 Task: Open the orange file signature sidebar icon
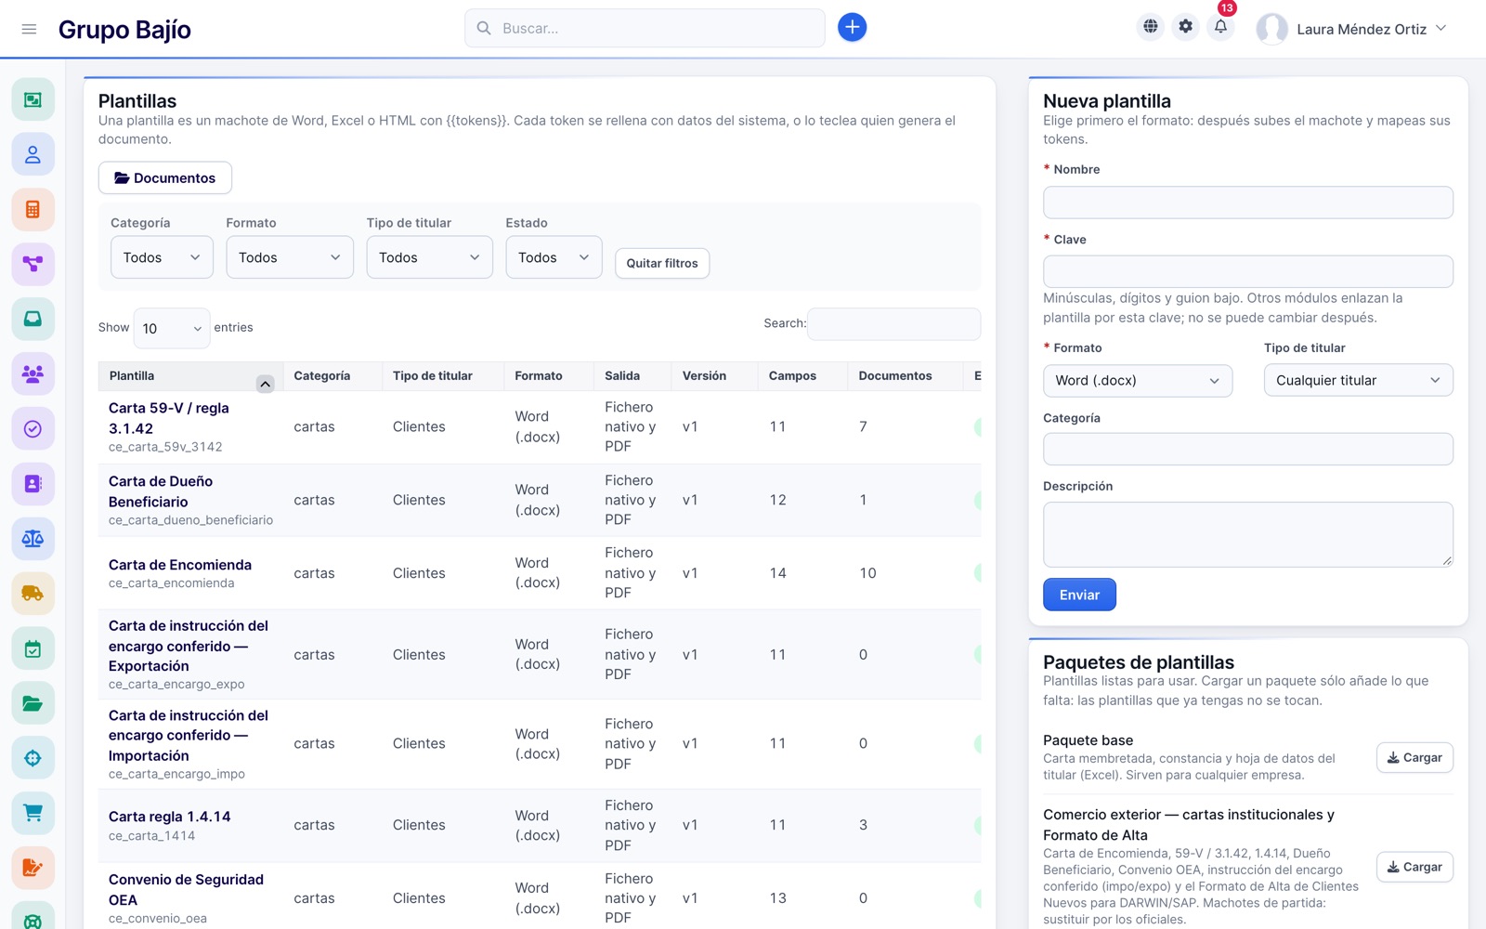(x=33, y=868)
